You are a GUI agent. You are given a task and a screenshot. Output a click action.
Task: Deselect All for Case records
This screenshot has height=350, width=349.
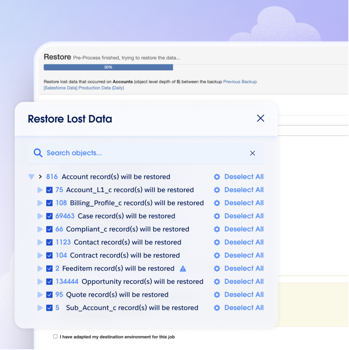click(x=244, y=216)
